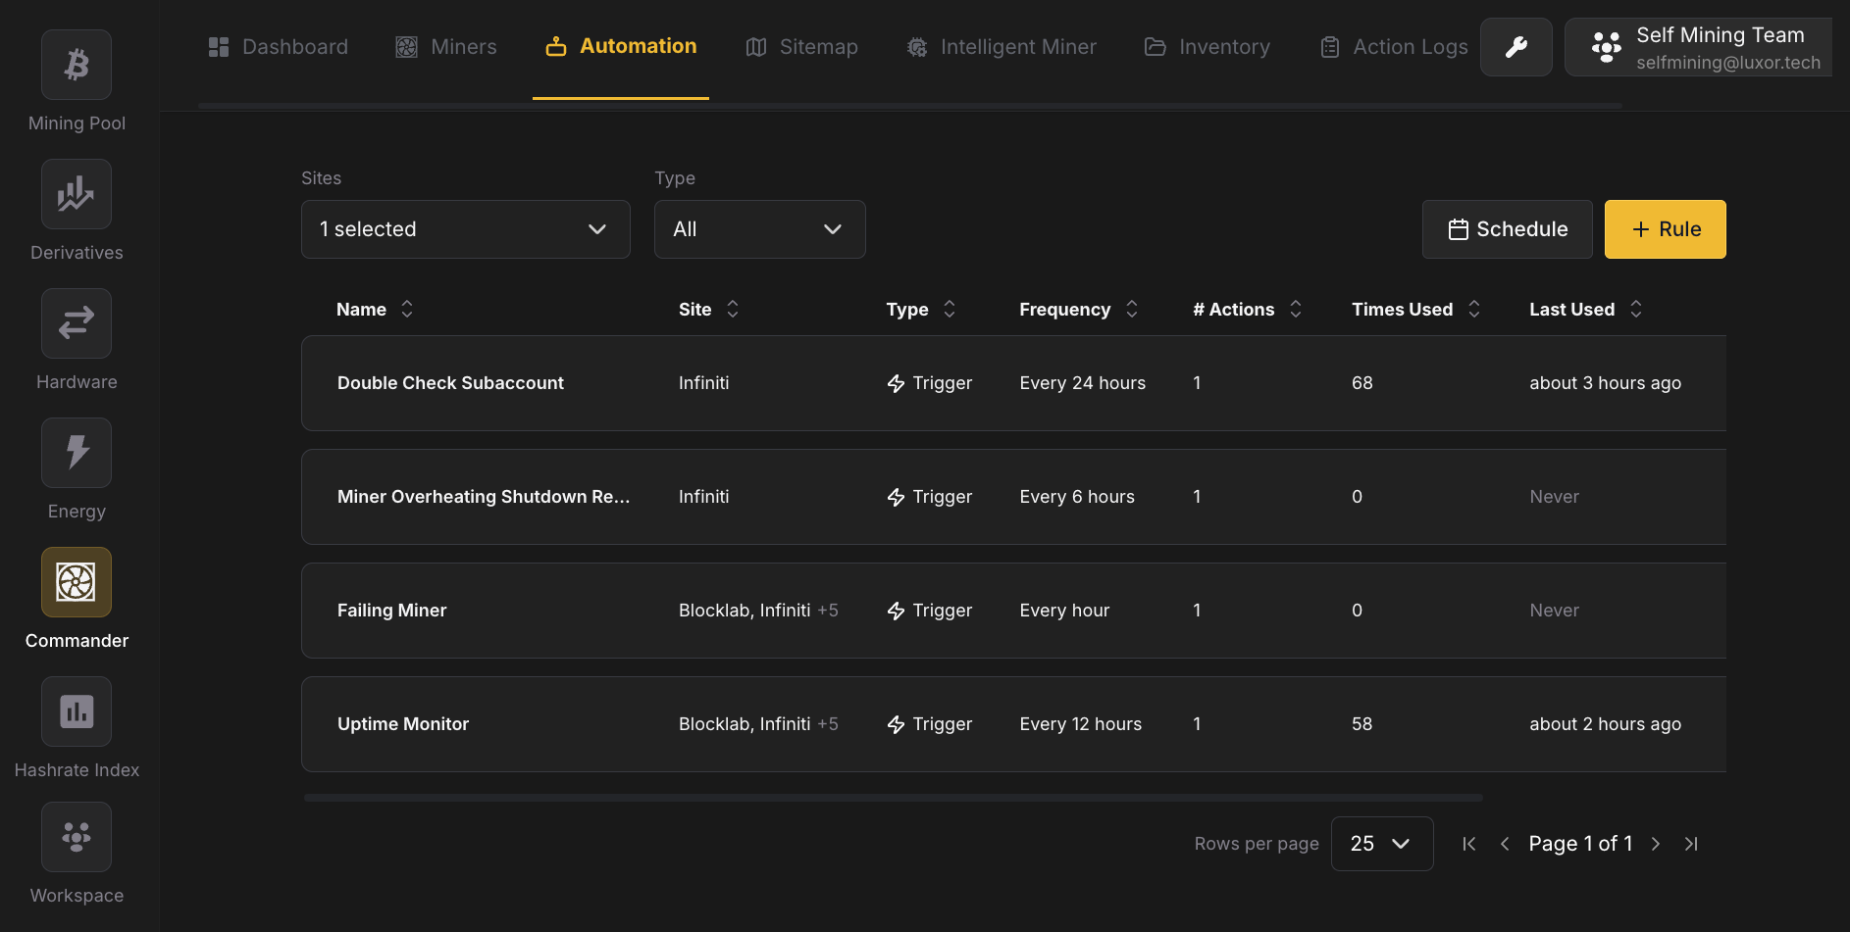The width and height of the screenshot is (1850, 932).
Task: Click the Energy sidebar icon
Action: (77, 453)
